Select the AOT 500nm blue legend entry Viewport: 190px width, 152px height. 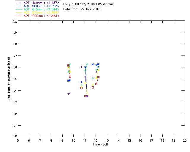click(x=37, y=6)
